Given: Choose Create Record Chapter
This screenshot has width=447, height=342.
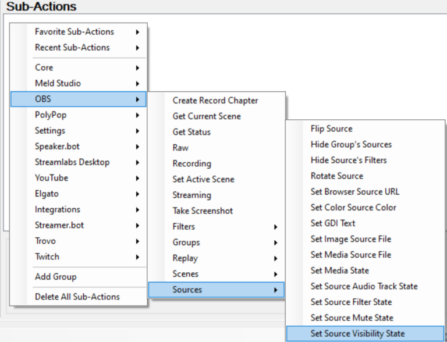Looking at the screenshot, I should click(215, 101).
